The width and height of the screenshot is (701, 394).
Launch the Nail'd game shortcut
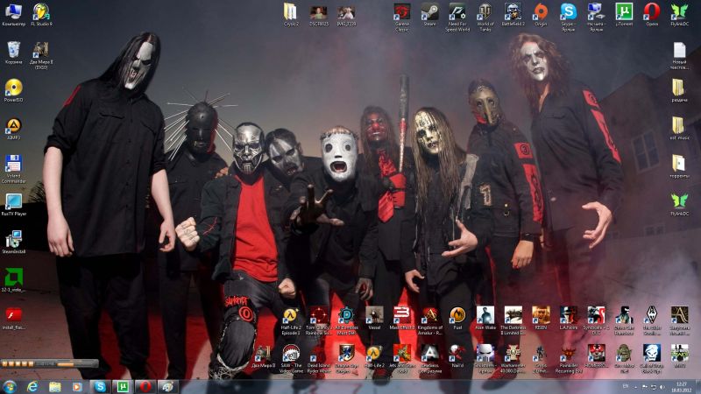coord(457,356)
